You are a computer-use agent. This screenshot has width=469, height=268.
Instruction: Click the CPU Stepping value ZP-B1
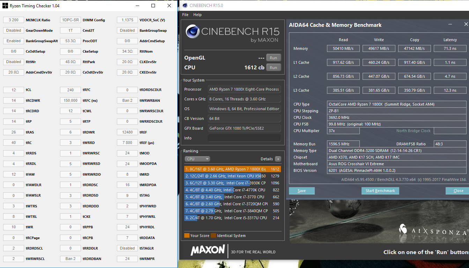click(397, 111)
